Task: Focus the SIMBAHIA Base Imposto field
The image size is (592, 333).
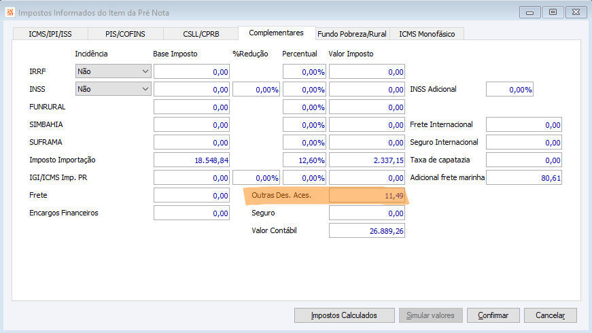Action: click(192, 125)
